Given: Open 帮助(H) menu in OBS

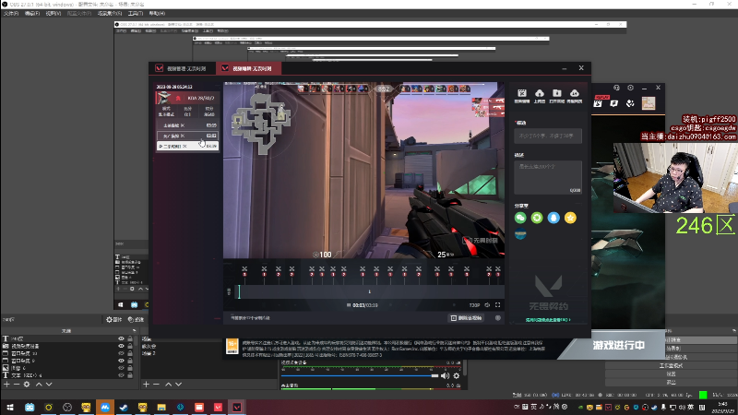Looking at the screenshot, I should pyautogui.click(x=157, y=13).
